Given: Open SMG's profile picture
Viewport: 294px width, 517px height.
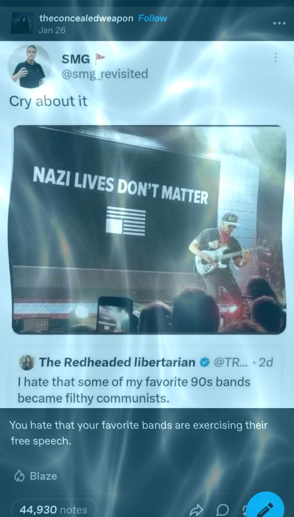Looking at the screenshot, I should tap(29, 66).
